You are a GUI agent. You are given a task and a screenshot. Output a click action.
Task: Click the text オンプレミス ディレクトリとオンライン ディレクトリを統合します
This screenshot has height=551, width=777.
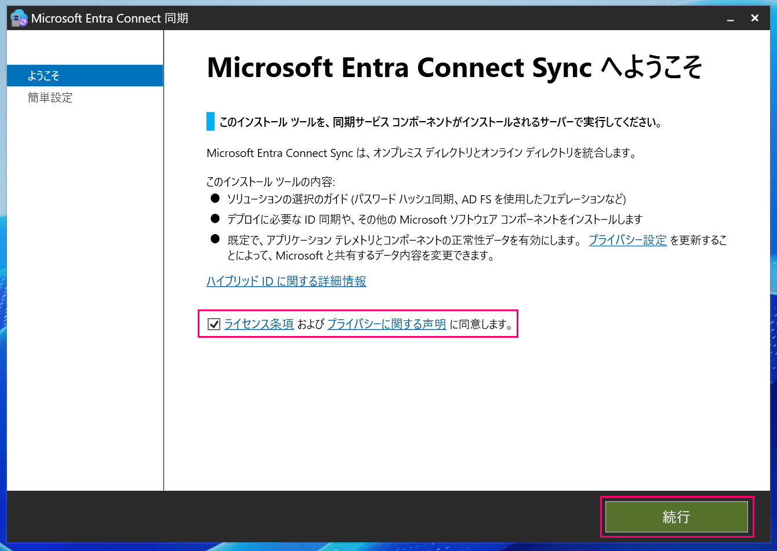[505, 154]
